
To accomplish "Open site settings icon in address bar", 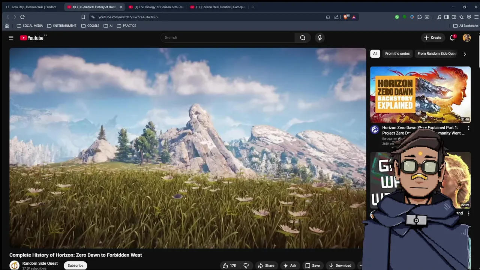I will 93,17.
